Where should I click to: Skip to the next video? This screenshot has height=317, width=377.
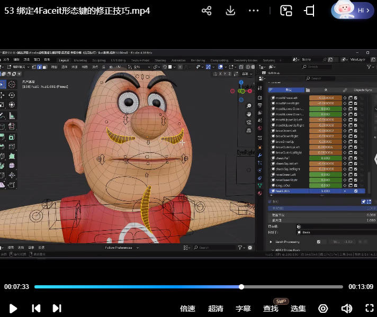point(57,308)
